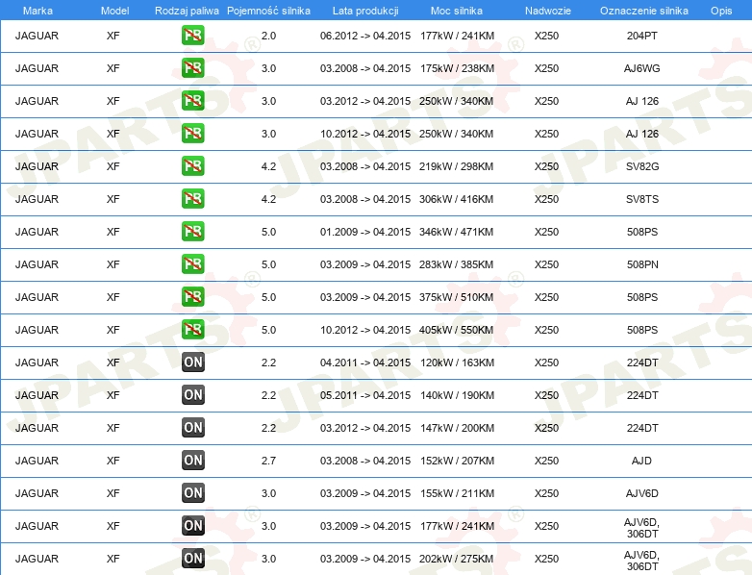Click petrol fuel icon in the AJ6WG row
The height and width of the screenshot is (575, 752).
tap(192, 68)
